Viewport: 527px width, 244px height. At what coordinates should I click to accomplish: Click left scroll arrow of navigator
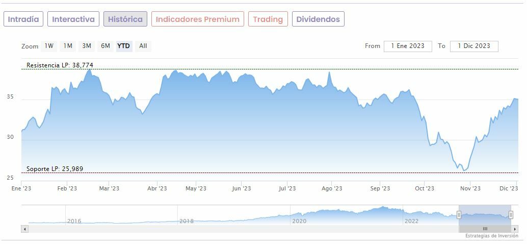tap(24, 229)
